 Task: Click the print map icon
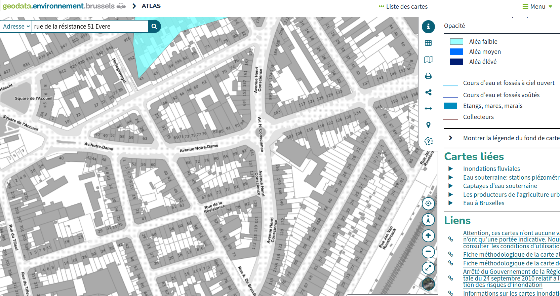point(428,76)
